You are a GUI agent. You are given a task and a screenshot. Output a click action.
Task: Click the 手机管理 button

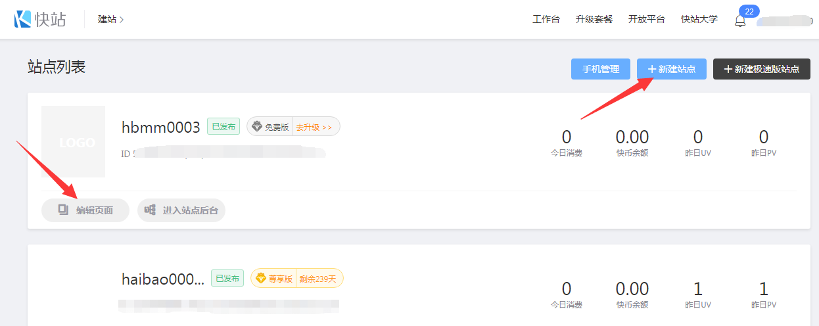(x=601, y=69)
